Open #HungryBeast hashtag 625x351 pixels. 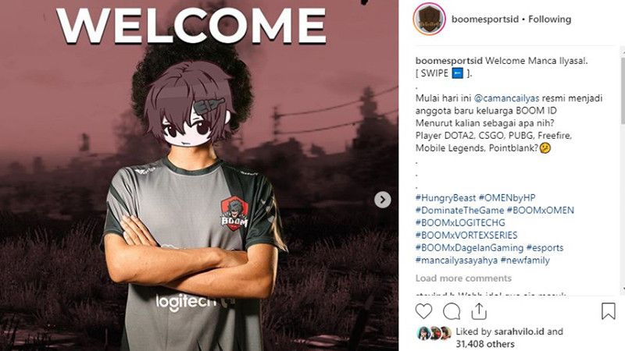point(445,198)
